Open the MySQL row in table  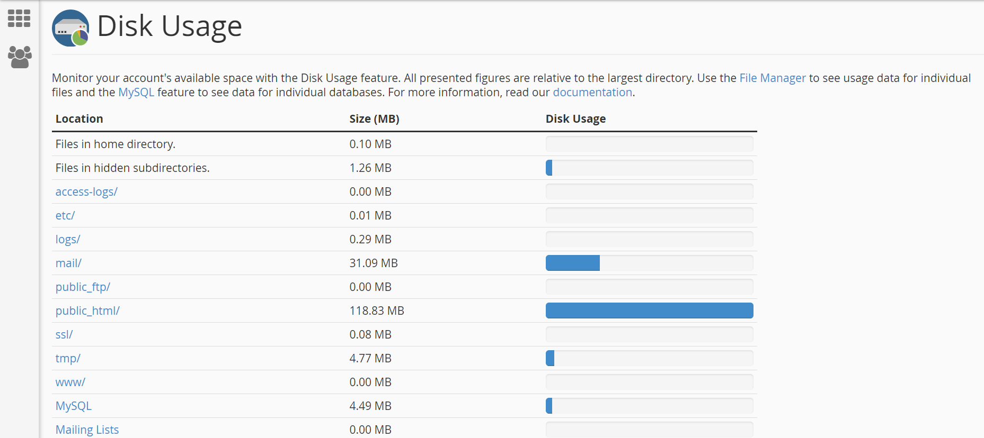(74, 406)
